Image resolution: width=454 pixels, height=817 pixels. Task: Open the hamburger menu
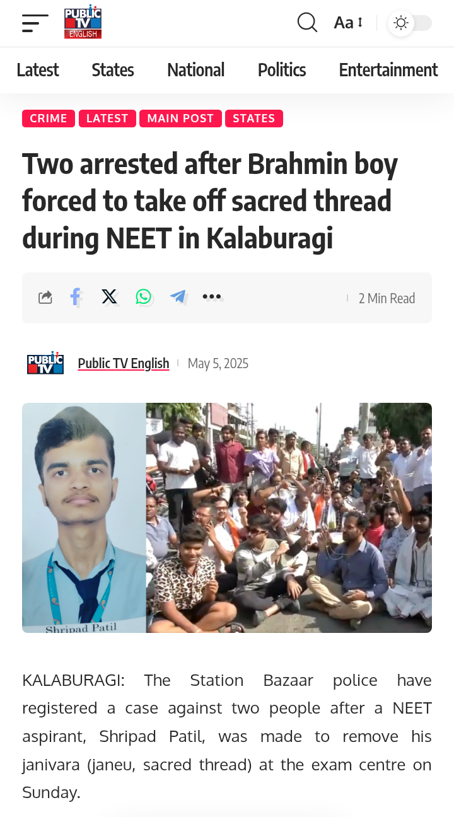[x=35, y=23]
